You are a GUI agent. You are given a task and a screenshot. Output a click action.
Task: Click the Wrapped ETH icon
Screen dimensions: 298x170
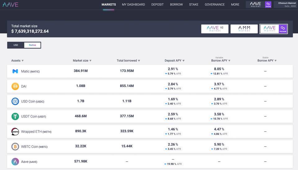[x=15, y=132]
